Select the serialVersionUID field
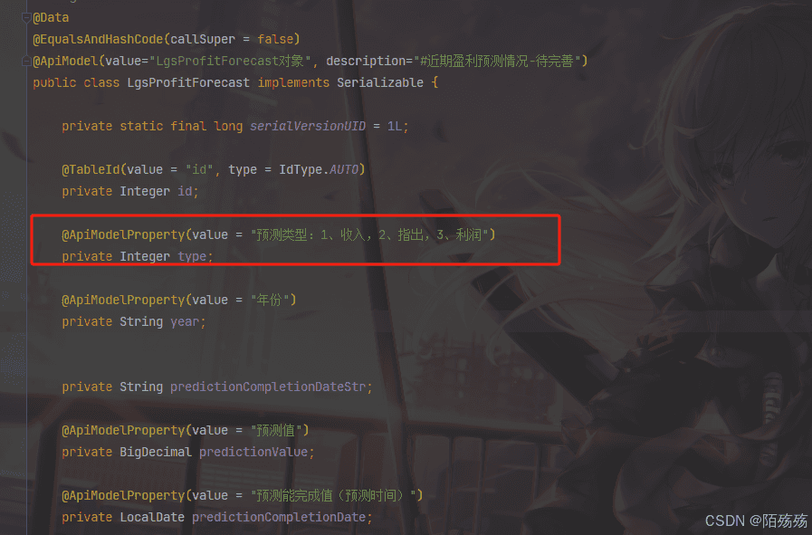The height and width of the screenshot is (535, 812). pyautogui.click(x=308, y=127)
